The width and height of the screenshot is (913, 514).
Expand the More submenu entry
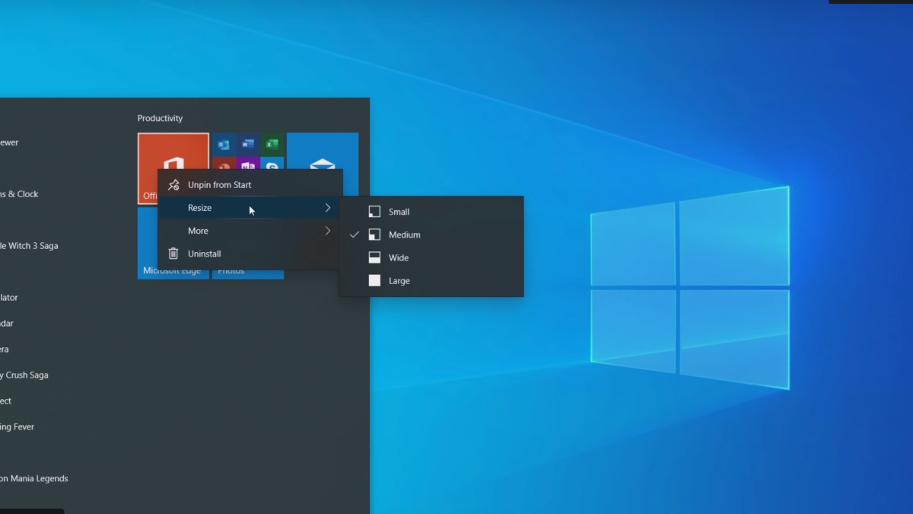(250, 231)
